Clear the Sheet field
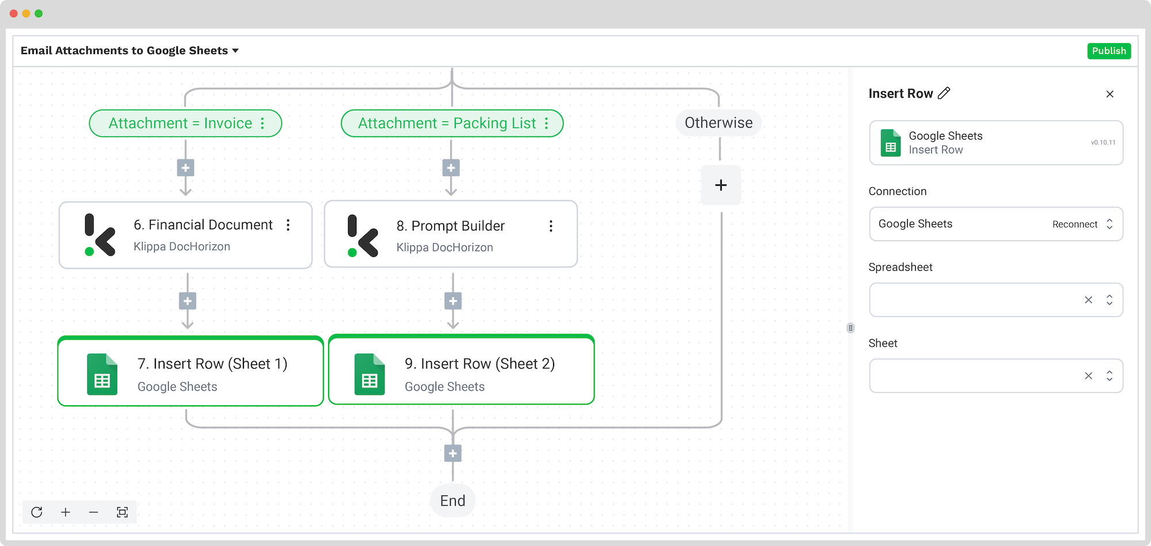Image resolution: width=1151 pixels, height=546 pixels. coord(1088,376)
